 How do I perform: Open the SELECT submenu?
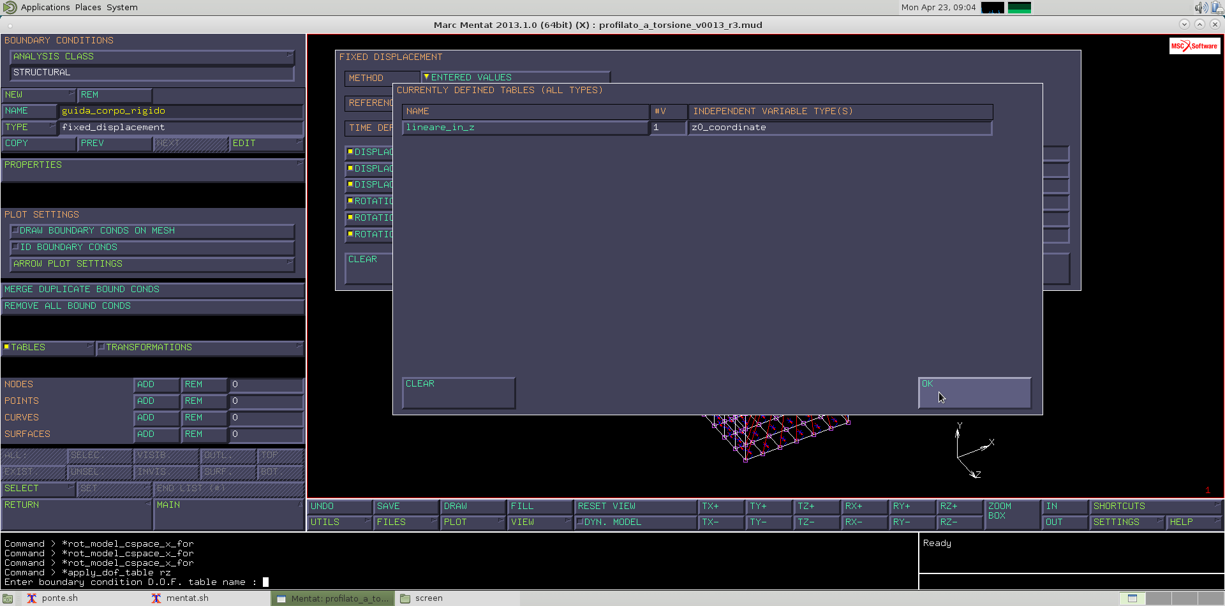point(38,489)
